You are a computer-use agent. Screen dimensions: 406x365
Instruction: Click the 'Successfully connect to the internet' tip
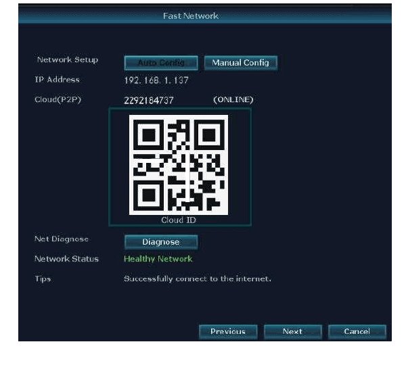click(x=198, y=279)
